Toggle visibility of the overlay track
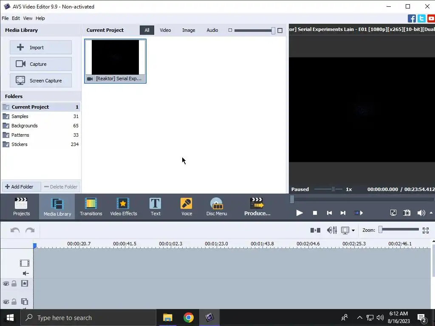435x326 pixels. (6, 302)
